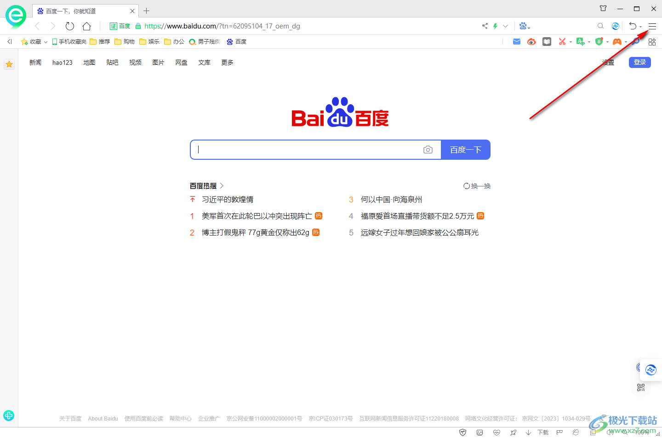The height and width of the screenshot is (438, 662).
Task: Click the Baidu paw search engine icon
Action: (523, 26)
